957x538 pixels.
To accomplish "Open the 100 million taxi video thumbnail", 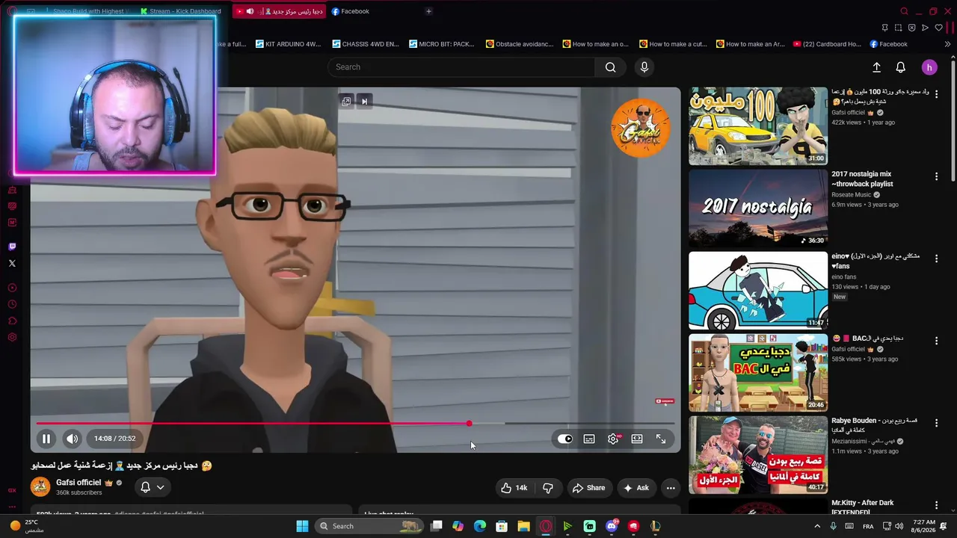I will coord(758,126).
